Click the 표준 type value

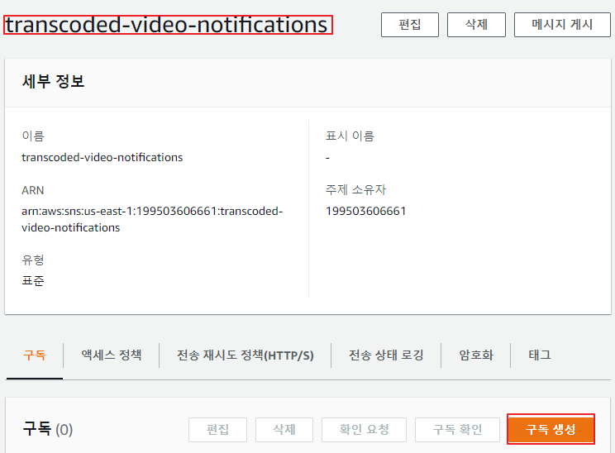point(33,281)
